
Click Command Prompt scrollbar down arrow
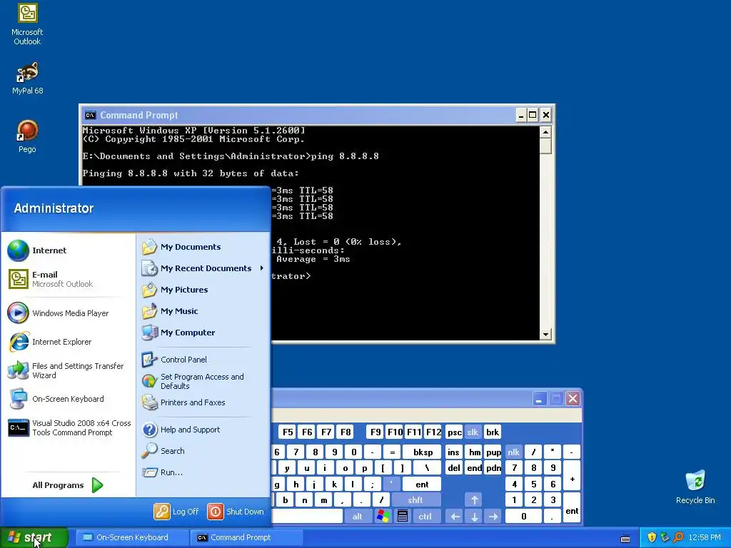(x=545, y=334)
